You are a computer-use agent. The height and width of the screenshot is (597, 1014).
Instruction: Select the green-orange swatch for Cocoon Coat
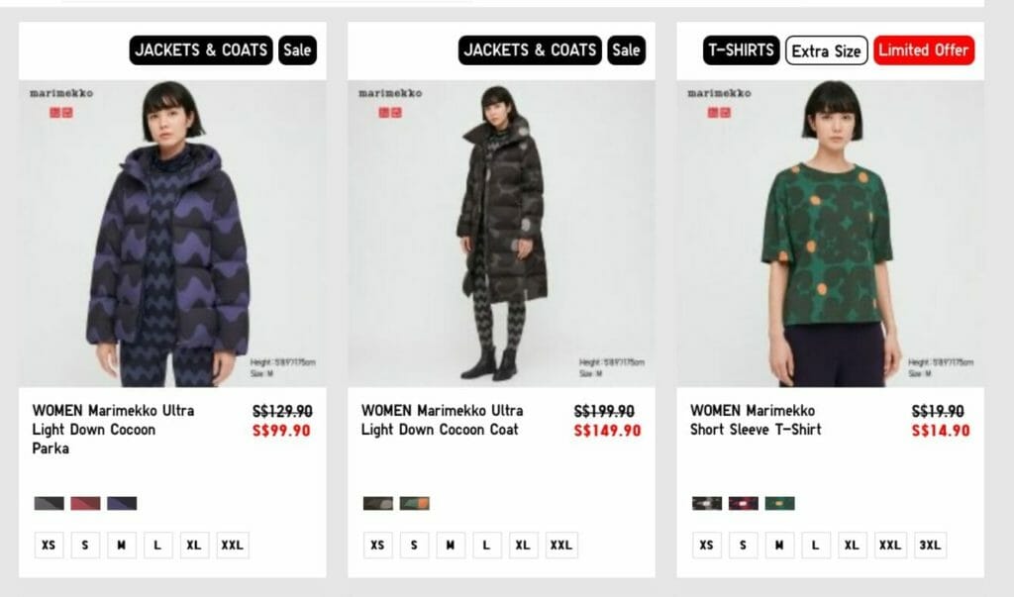coord(415,503)
